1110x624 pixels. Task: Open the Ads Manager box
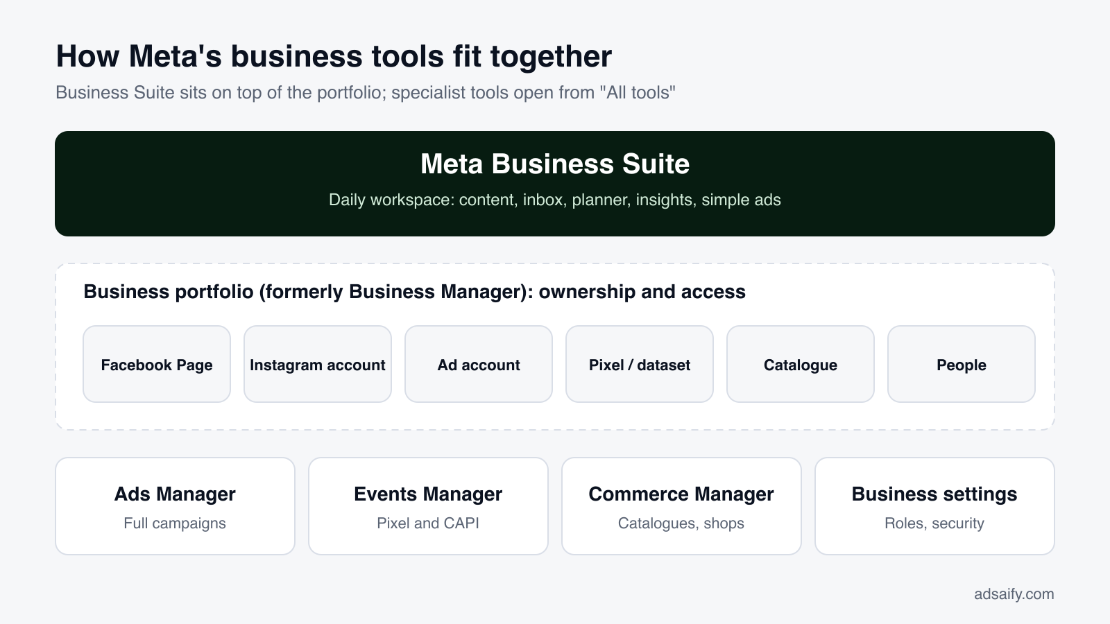[175, 506]
